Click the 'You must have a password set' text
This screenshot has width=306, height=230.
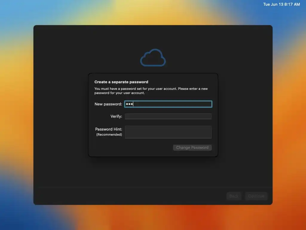(x=151, y=91)
